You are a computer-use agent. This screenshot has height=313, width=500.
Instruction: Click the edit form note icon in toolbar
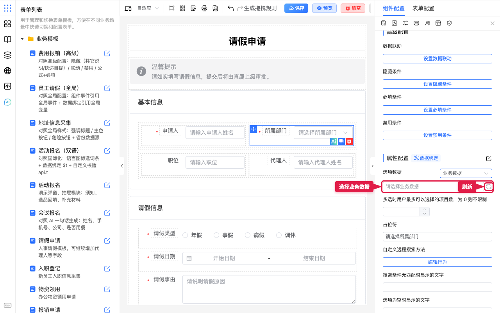pos(193,8)
